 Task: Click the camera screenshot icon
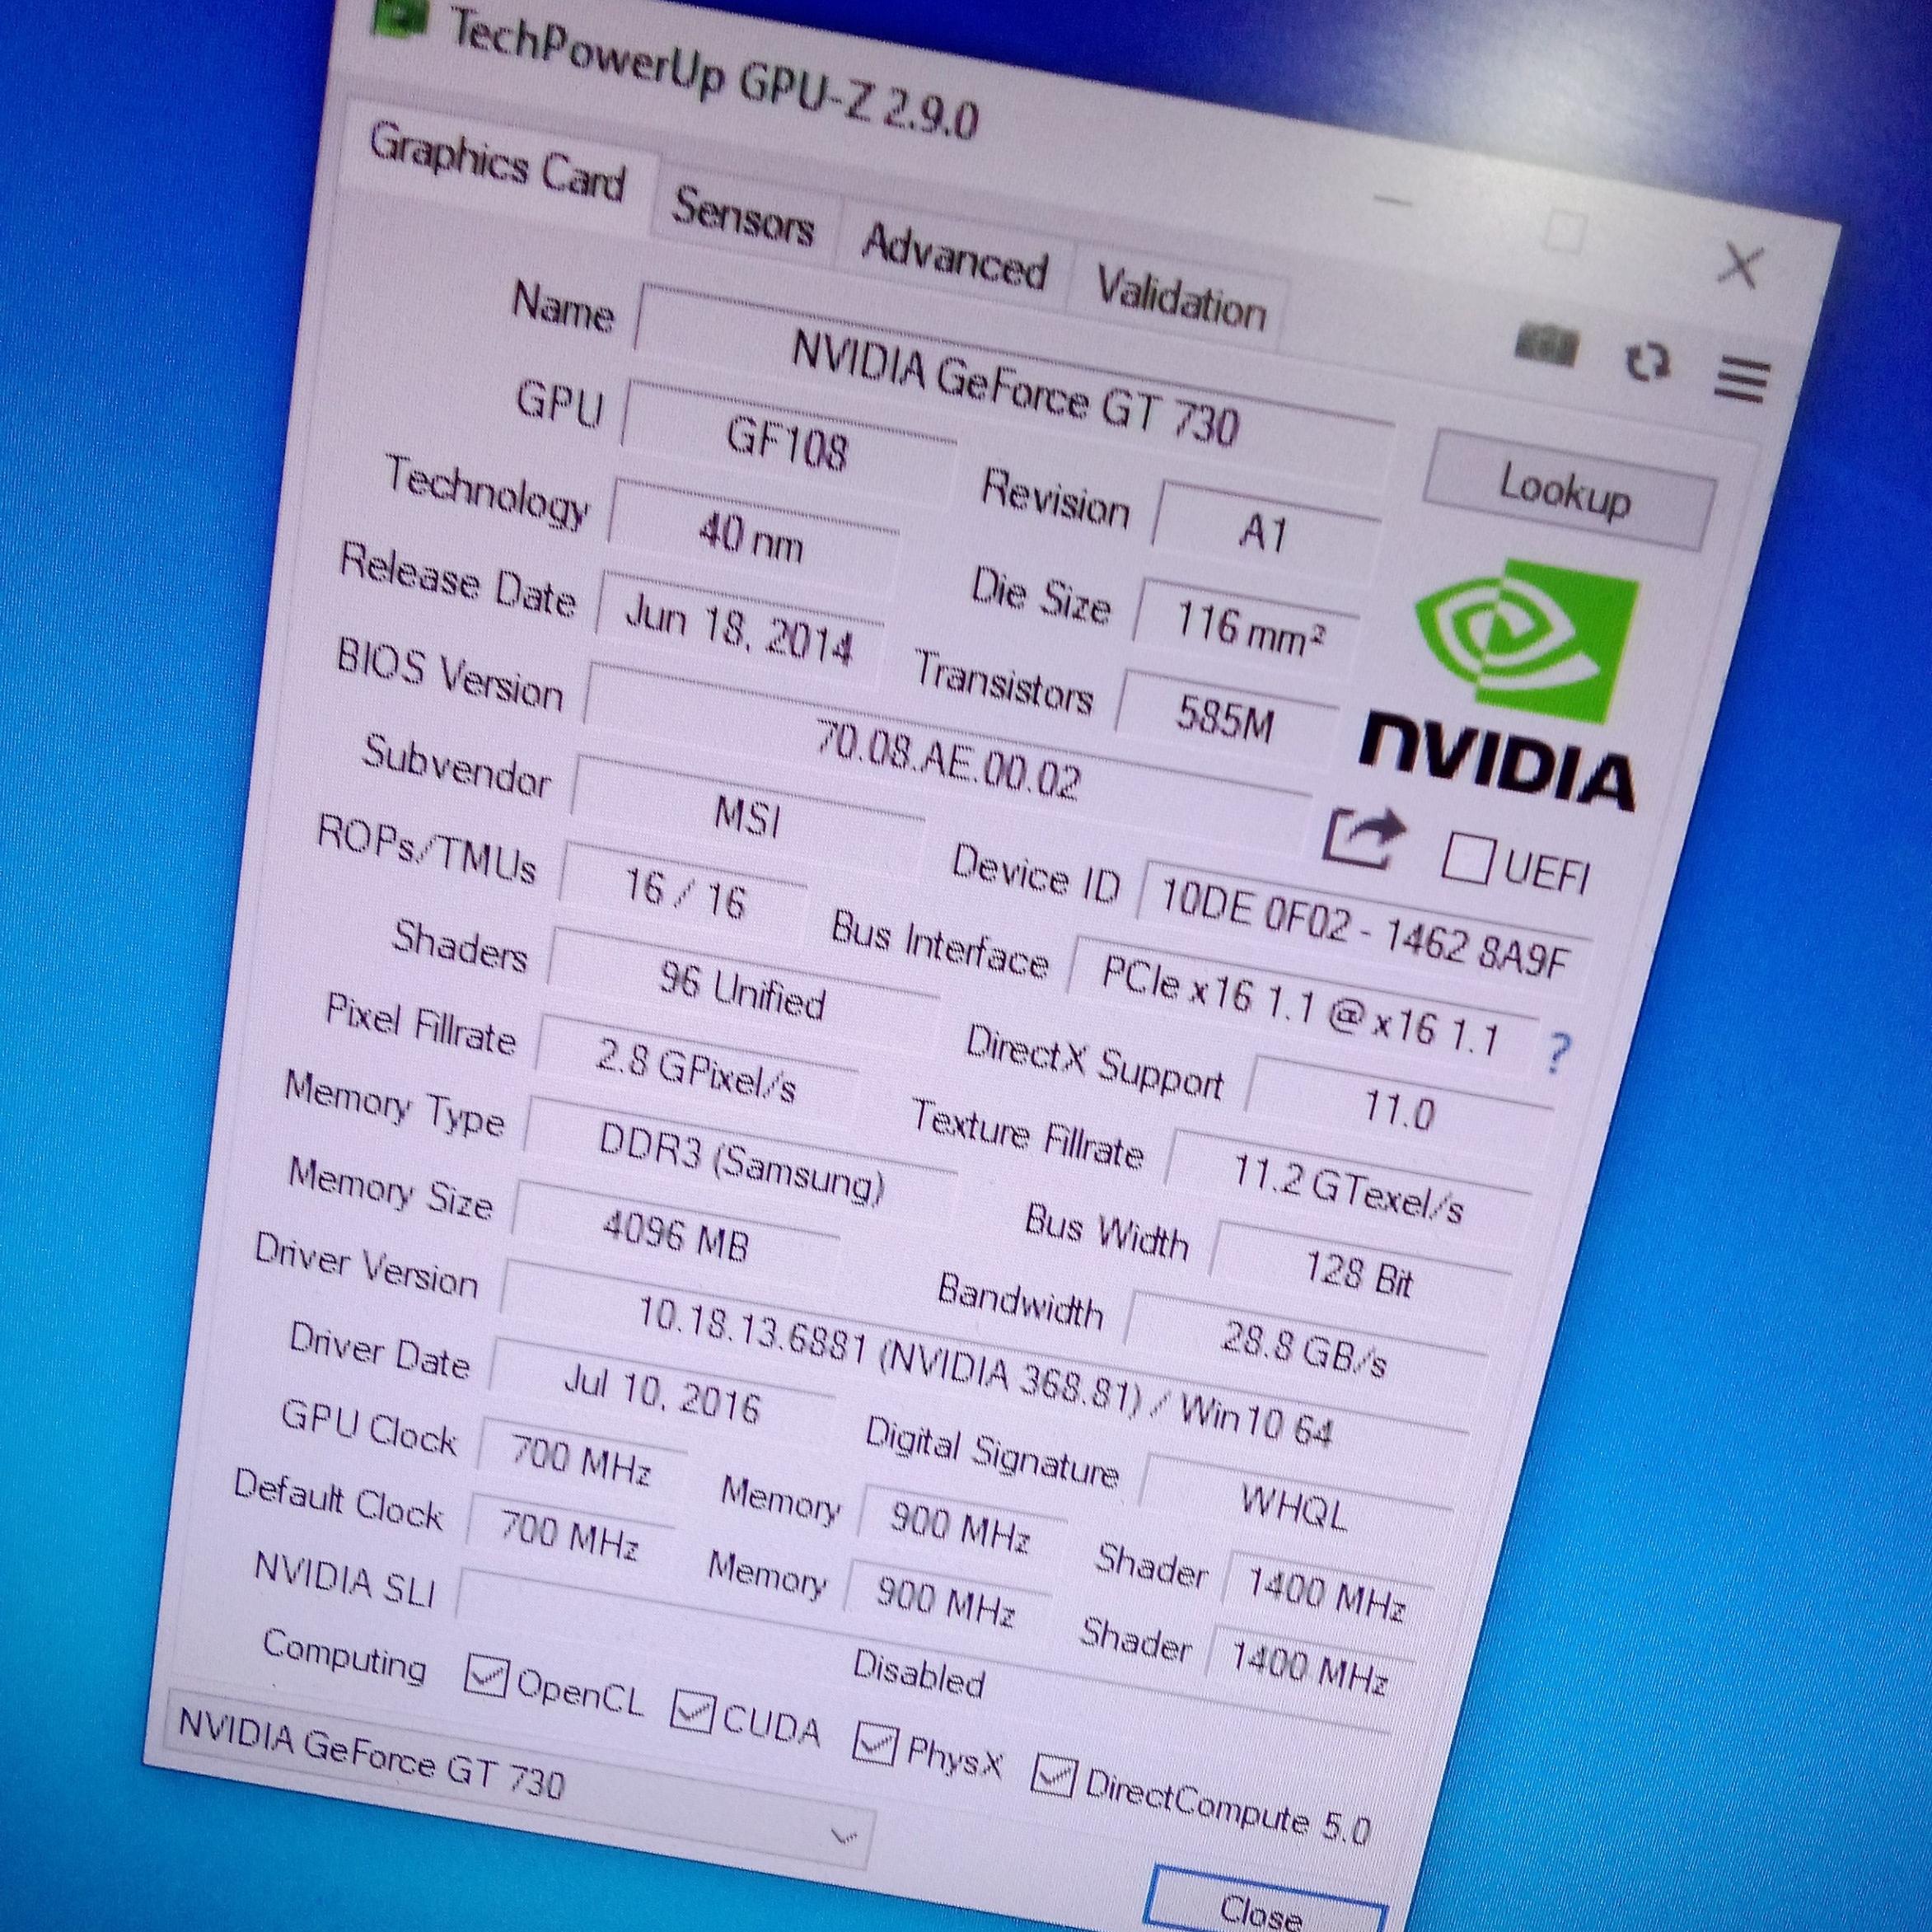(x=1546, y=346)
